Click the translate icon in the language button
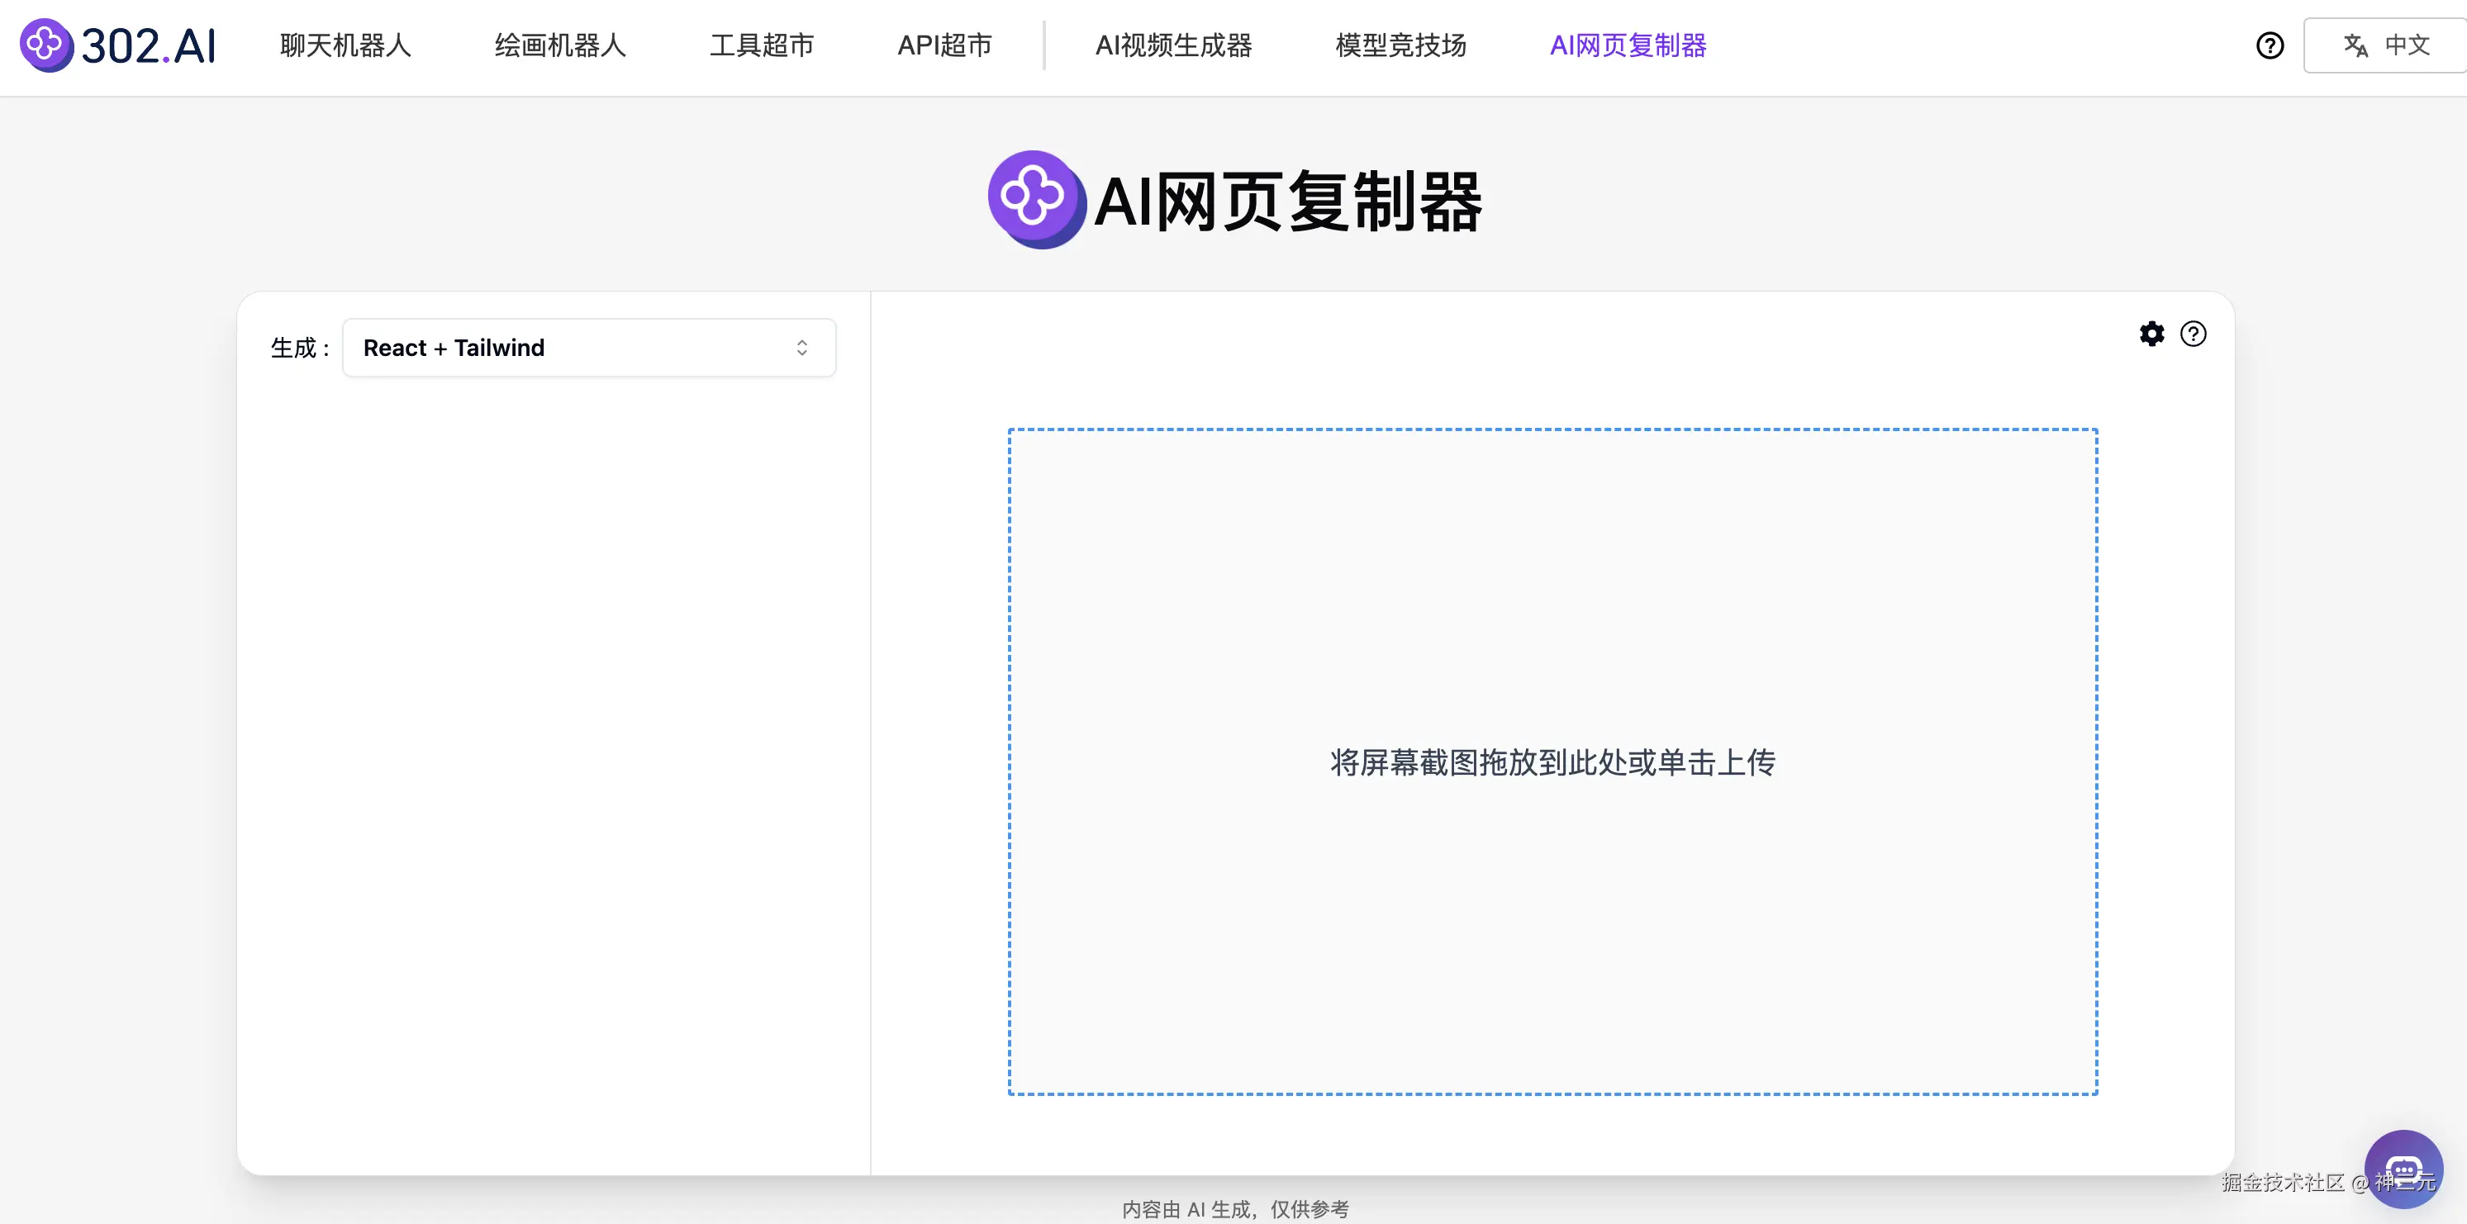 [2355, 45]
